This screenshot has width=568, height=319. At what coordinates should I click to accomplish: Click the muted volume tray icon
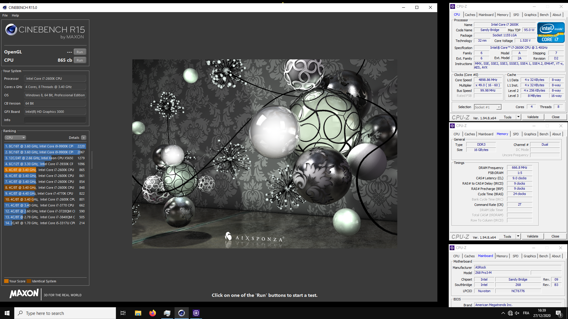point(517,313)
